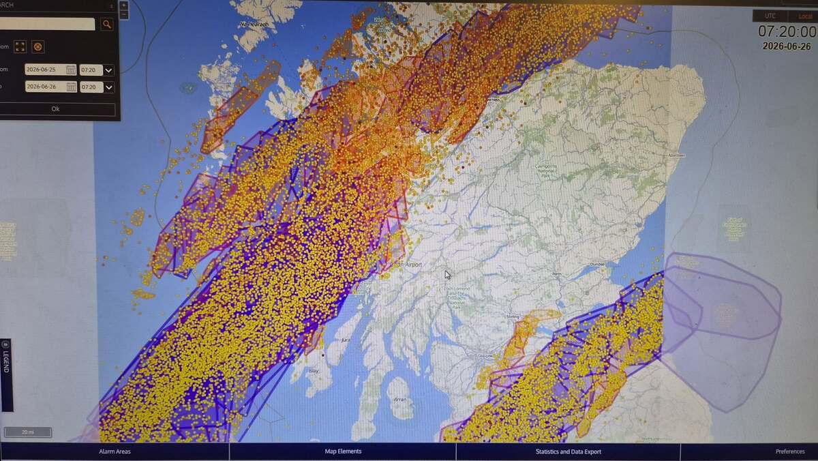Open the Preferences tab

click(789, 451)
